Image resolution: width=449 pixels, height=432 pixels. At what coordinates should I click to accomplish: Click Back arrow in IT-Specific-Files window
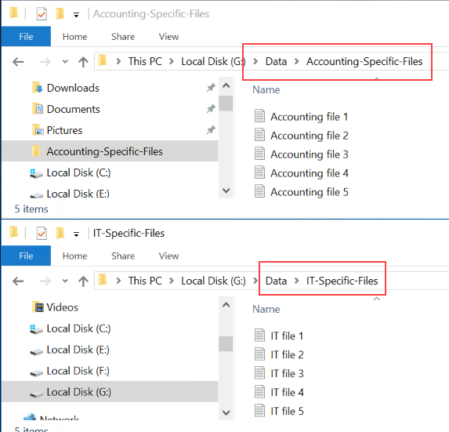point(18,281)
